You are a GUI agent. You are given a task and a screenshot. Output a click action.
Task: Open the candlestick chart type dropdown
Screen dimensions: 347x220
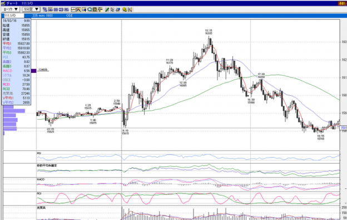(11, 9)
